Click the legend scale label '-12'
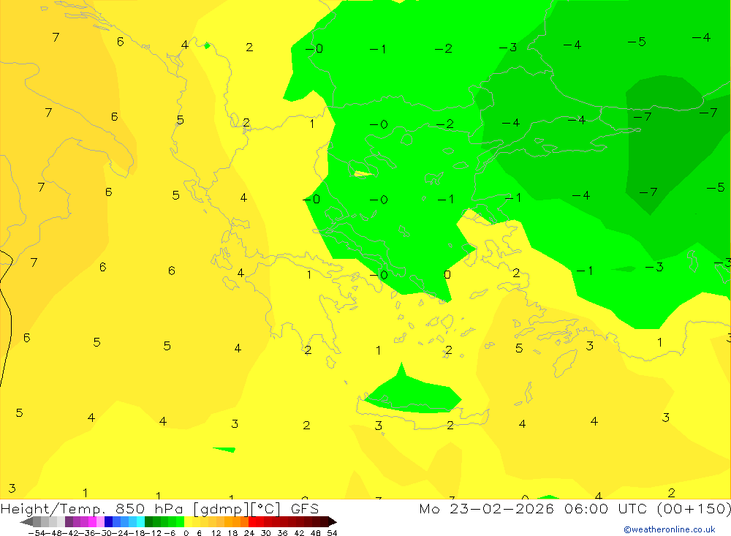This screenshot has width=731, height=536. 153,533
